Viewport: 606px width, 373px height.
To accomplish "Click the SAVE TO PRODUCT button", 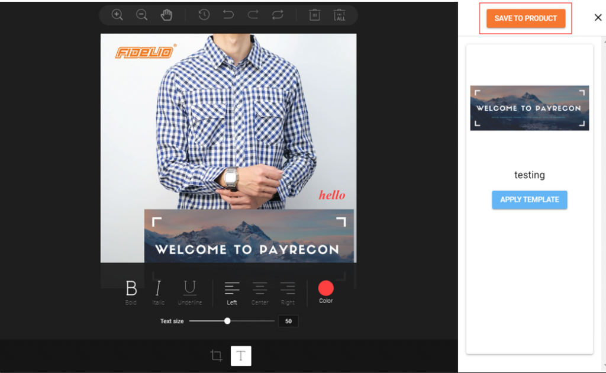I will 526,18.
